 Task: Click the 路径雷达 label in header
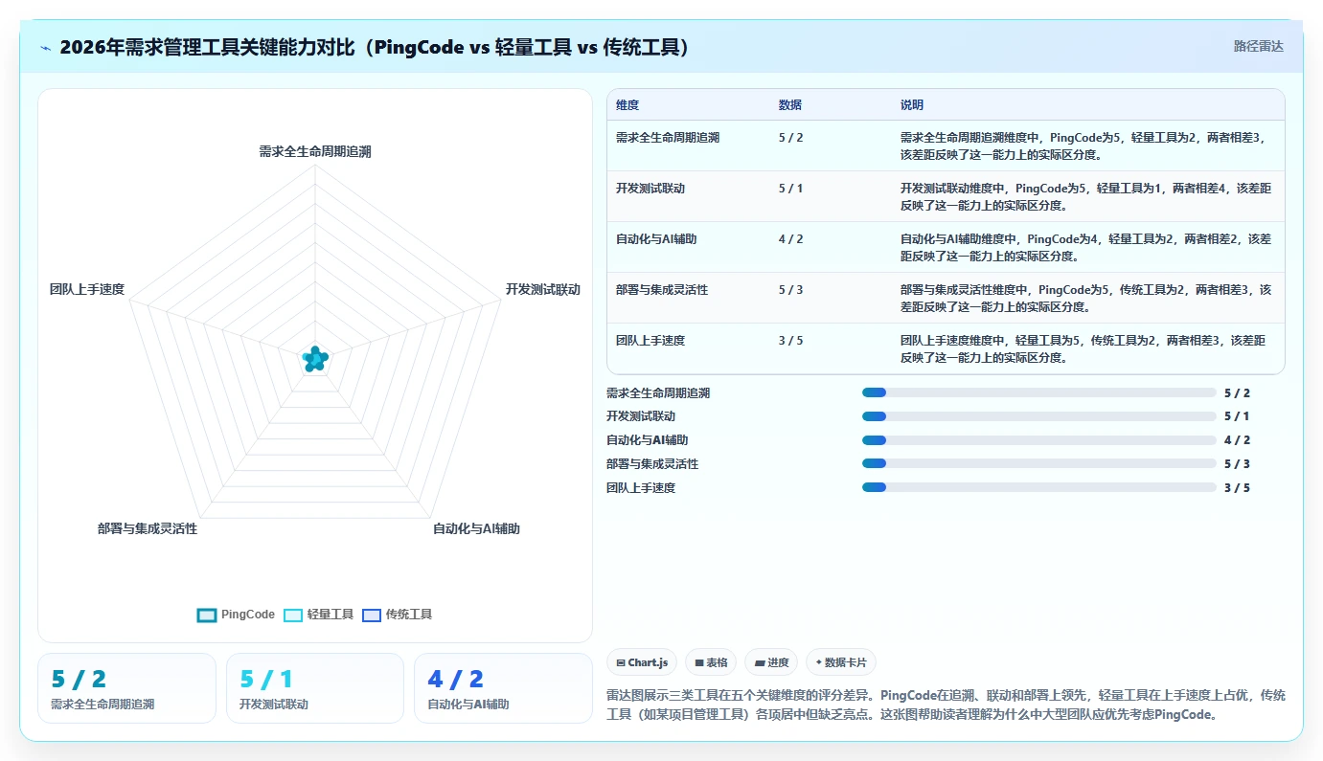pyautogui.click(x=1258, y=46)
